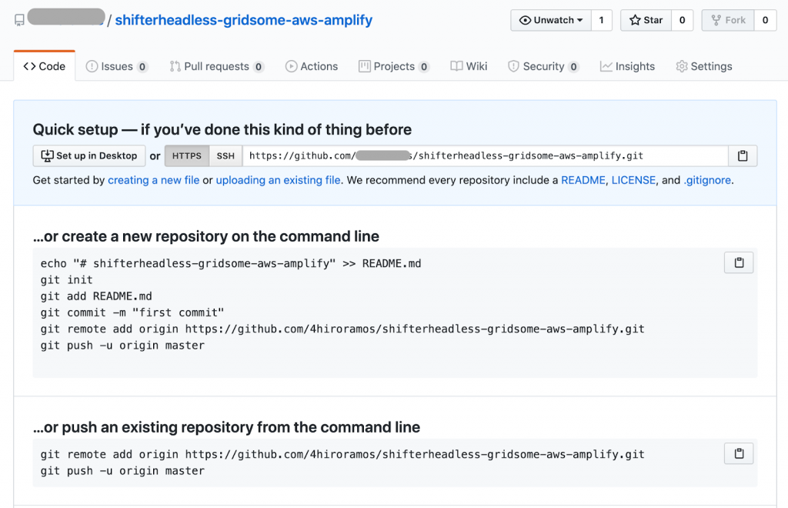
Task: View the Wiki tab
Action: (x=469, y=66)
